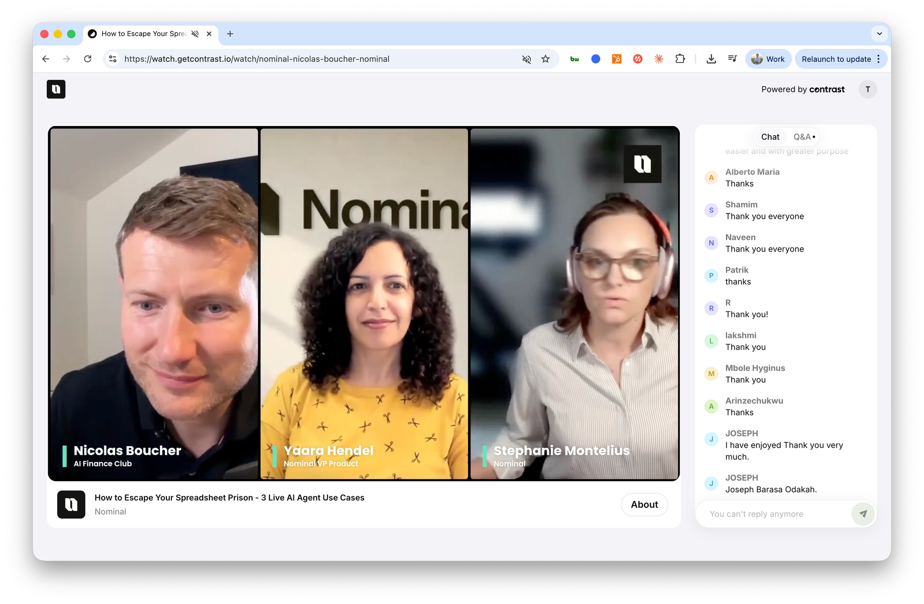Click Mbole Hyginus's avatar in chat
This screenshot has width=924, height=604.
(711, 374)
